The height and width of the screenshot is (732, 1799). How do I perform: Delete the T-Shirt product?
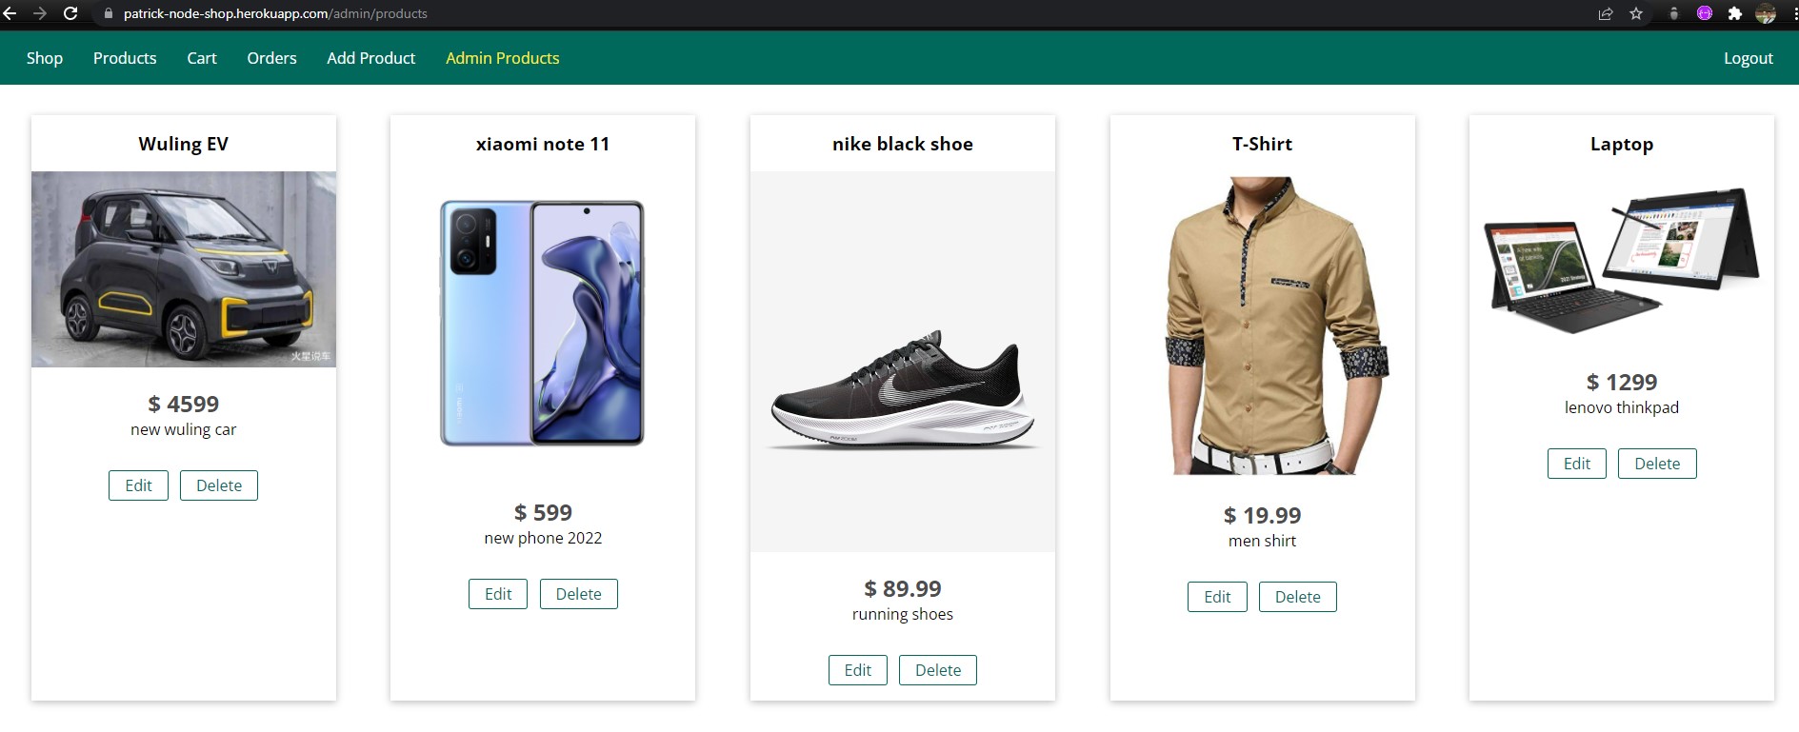(x=1298, y=597)
